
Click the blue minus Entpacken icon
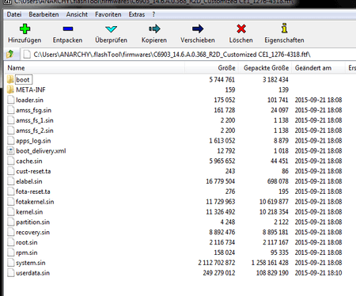[68, 28]
